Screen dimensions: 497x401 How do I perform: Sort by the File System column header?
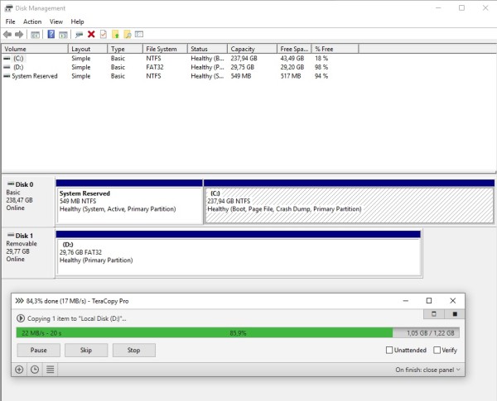165,49
